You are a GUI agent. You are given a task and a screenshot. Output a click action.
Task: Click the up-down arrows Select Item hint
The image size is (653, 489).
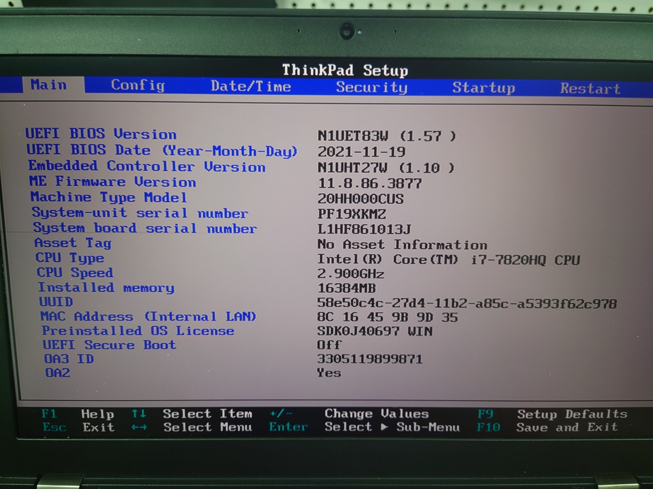click(x=192, y=414)
